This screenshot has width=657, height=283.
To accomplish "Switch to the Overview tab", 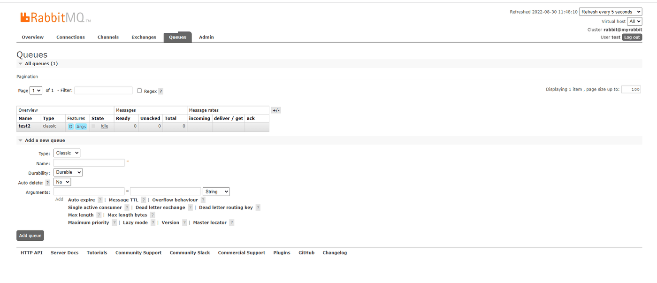I will pos(33,37).
